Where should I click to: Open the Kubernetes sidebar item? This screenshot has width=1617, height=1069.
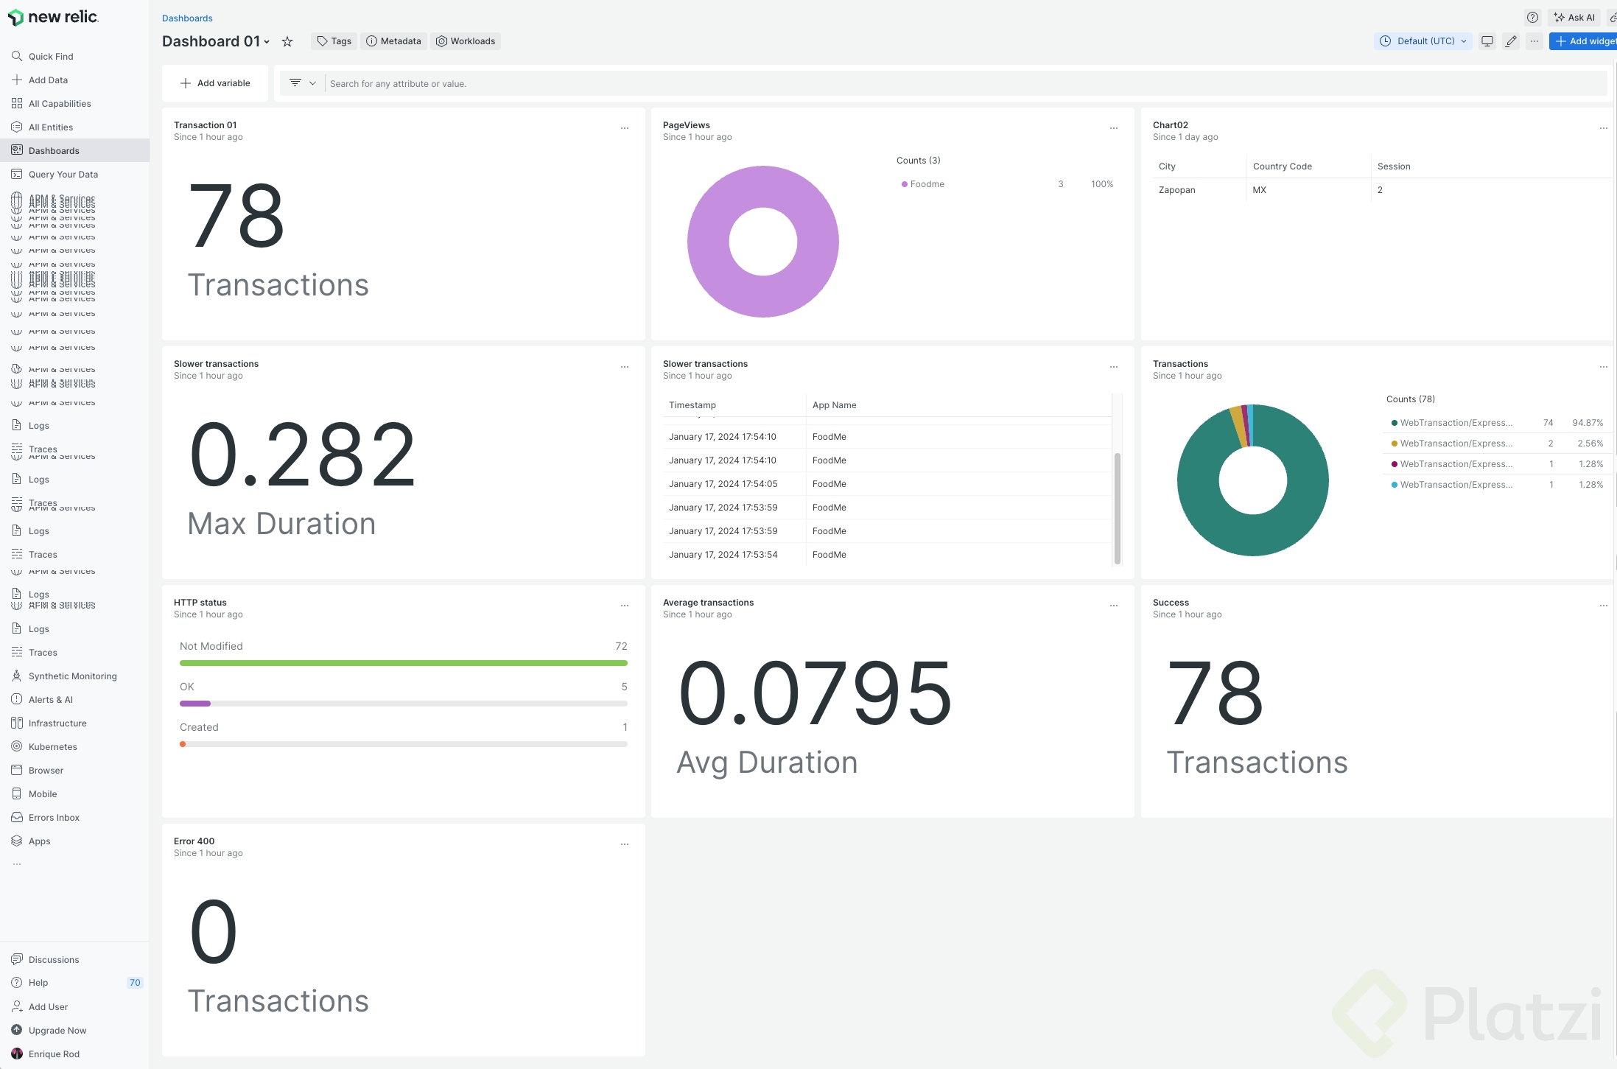coord(52,747)
